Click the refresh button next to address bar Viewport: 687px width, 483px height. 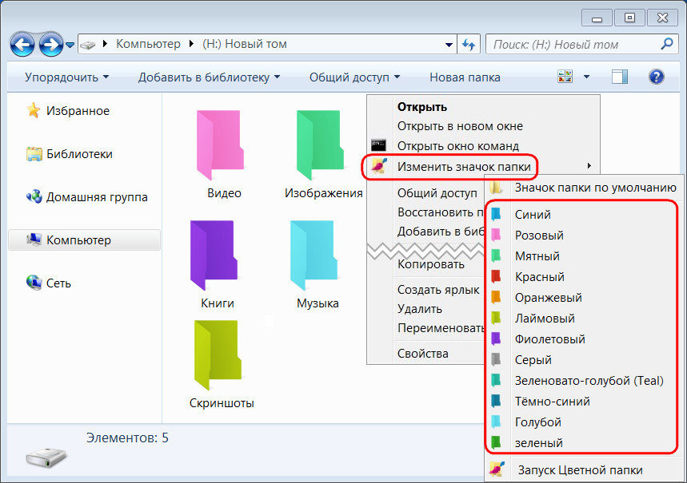point(469,45)
